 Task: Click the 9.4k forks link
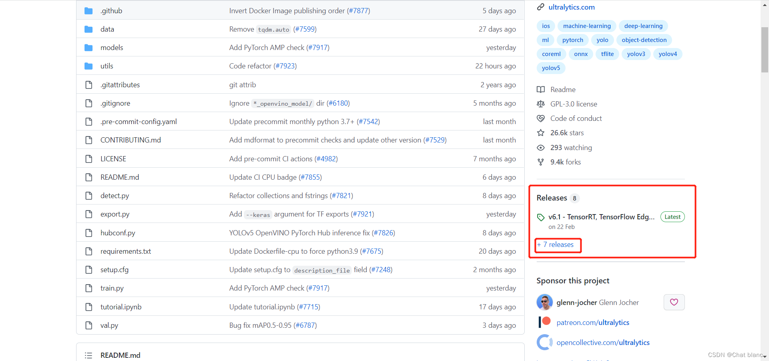tap(565, 162)
